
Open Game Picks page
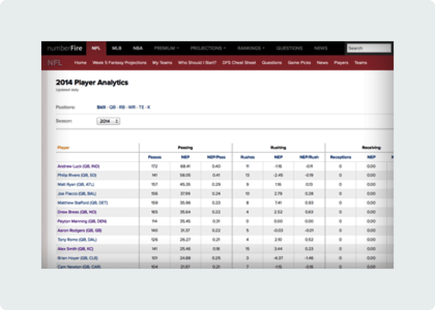299,63
